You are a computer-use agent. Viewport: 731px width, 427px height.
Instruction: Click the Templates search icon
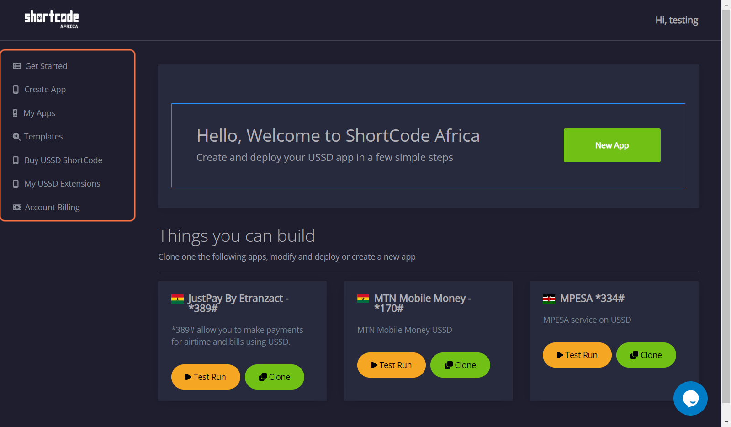[x=16, y=137]
